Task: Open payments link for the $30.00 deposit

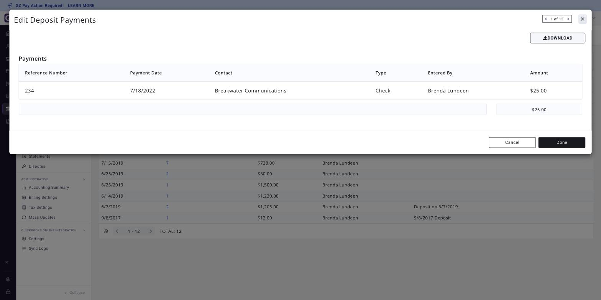Action: pyautogui.click(x=167, y=174)
